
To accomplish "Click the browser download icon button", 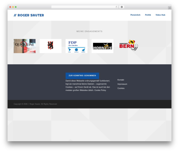I will [122, 7].
